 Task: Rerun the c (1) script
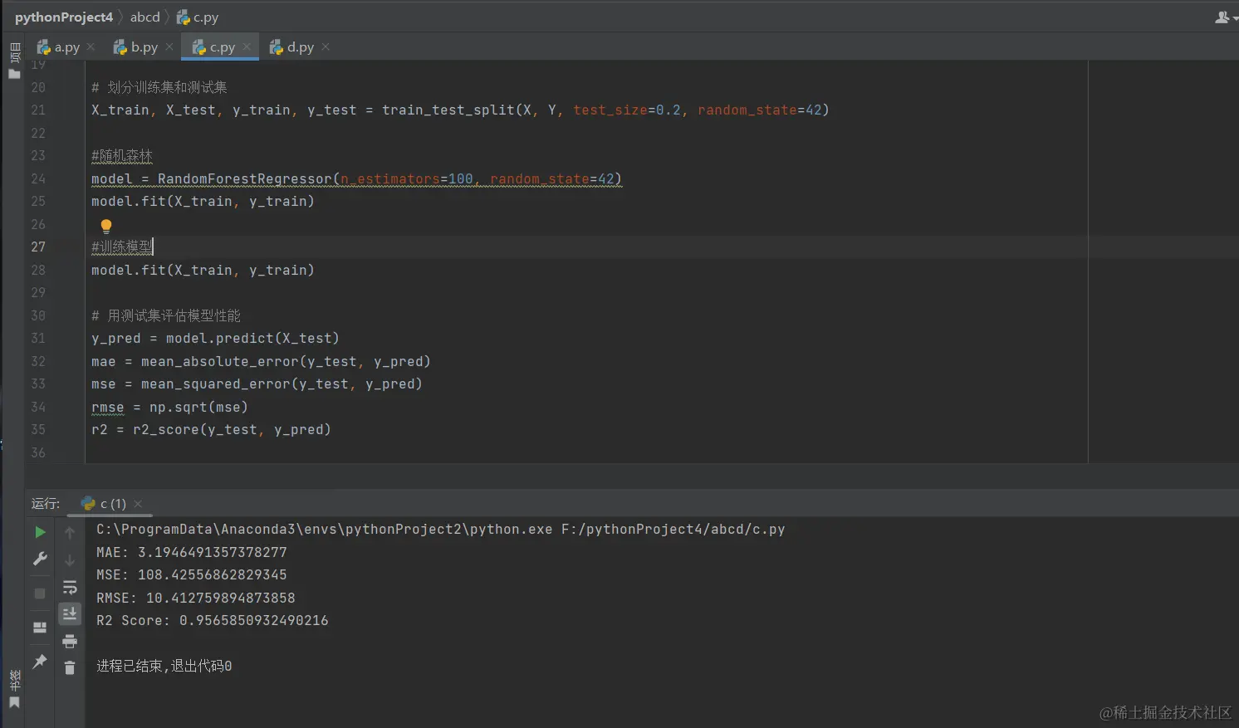tap(40, 532)
